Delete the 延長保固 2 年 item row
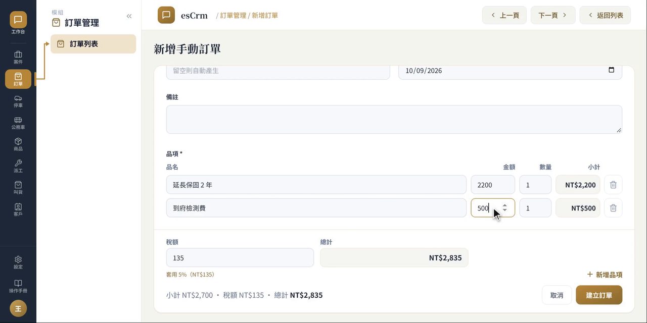The height and width of the screenshot is (323, 647). (613, 185)
